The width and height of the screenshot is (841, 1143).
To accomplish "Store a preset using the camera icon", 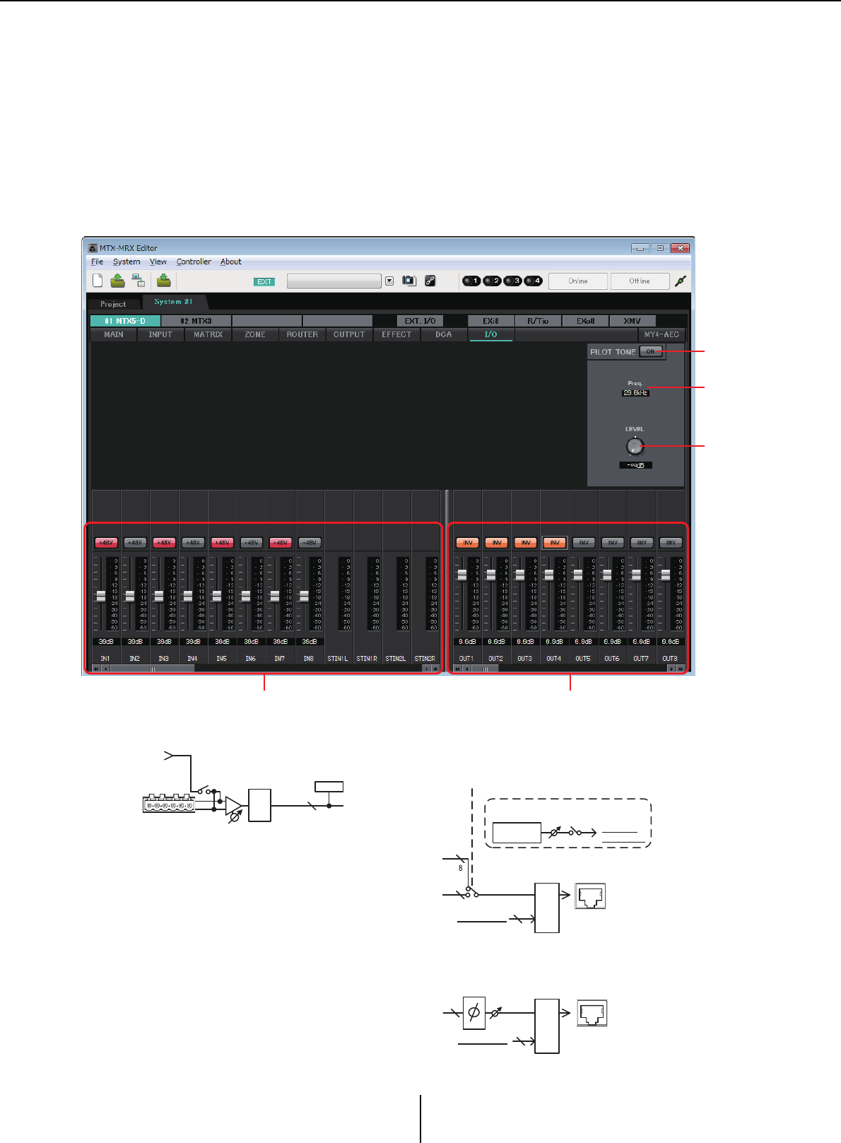I will pos(409,281).
